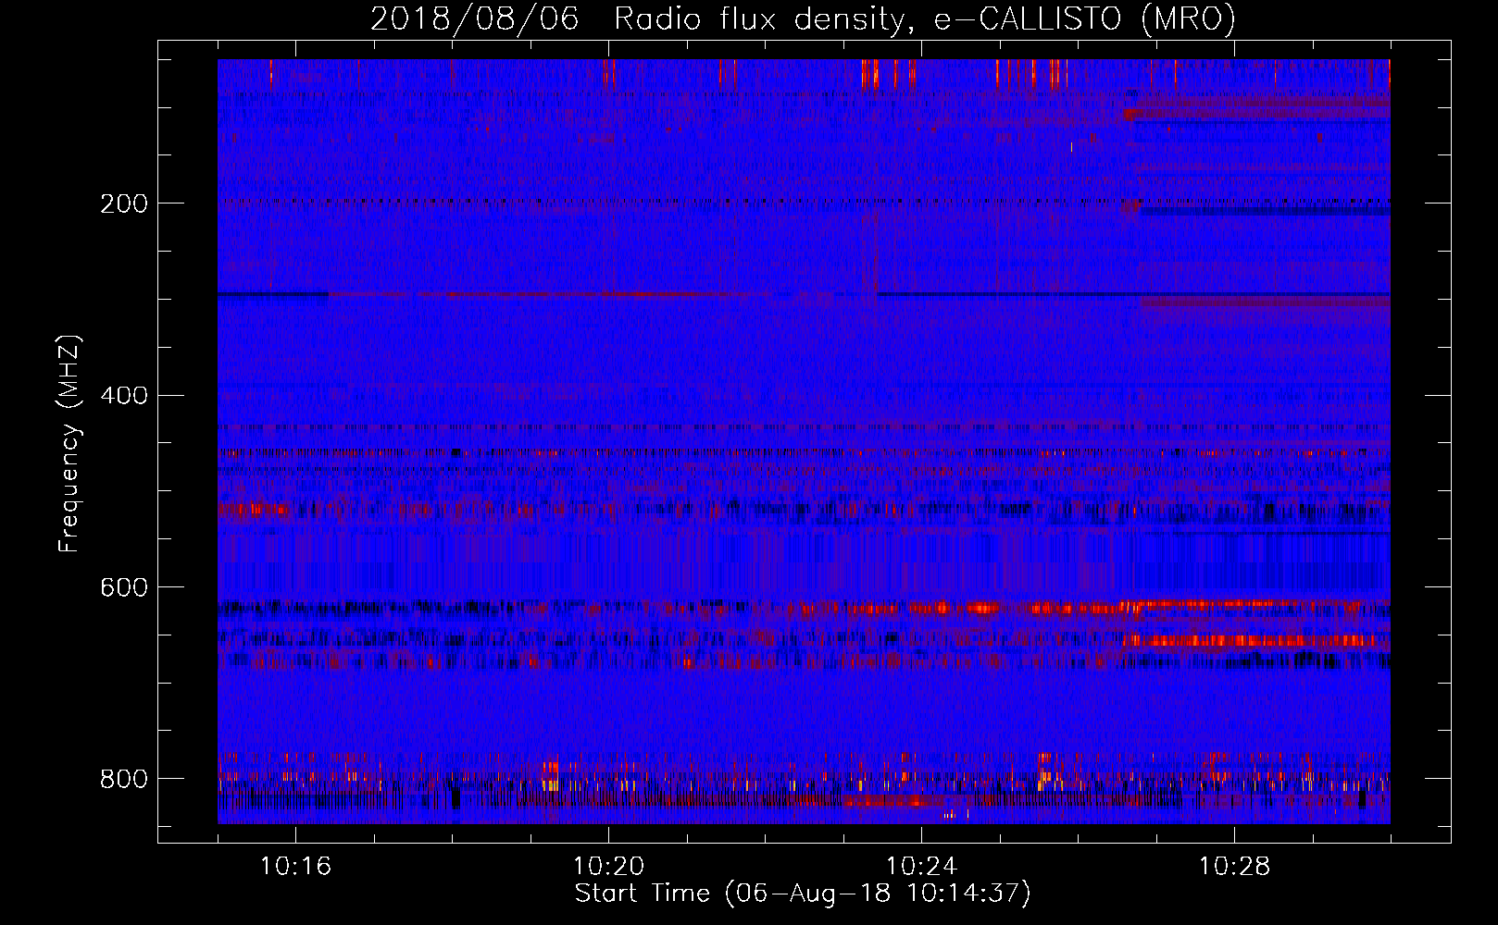Click the 10:16 time axis label
The width and height of the screenshot is (1498, 925).
(x=295, y=867)
